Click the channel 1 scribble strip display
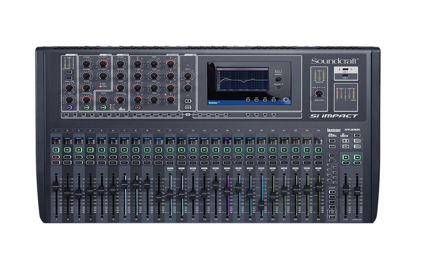The image size is (421, 263). 56,141
